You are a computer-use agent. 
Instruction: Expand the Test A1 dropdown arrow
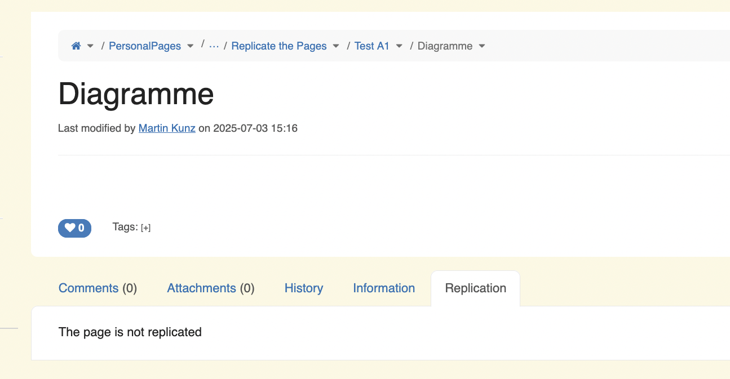[399, 46]
